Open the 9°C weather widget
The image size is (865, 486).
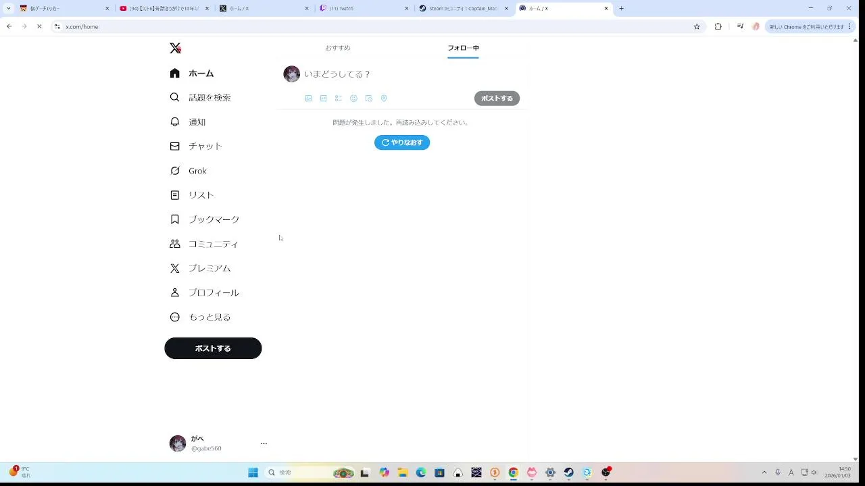point(20,472)
